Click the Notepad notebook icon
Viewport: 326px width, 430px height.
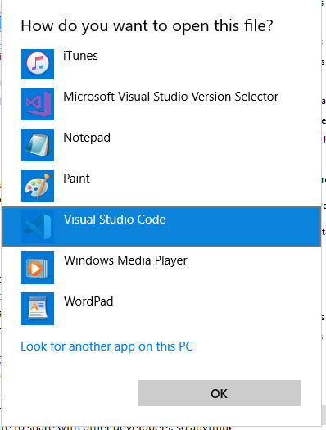pos(38,145)
